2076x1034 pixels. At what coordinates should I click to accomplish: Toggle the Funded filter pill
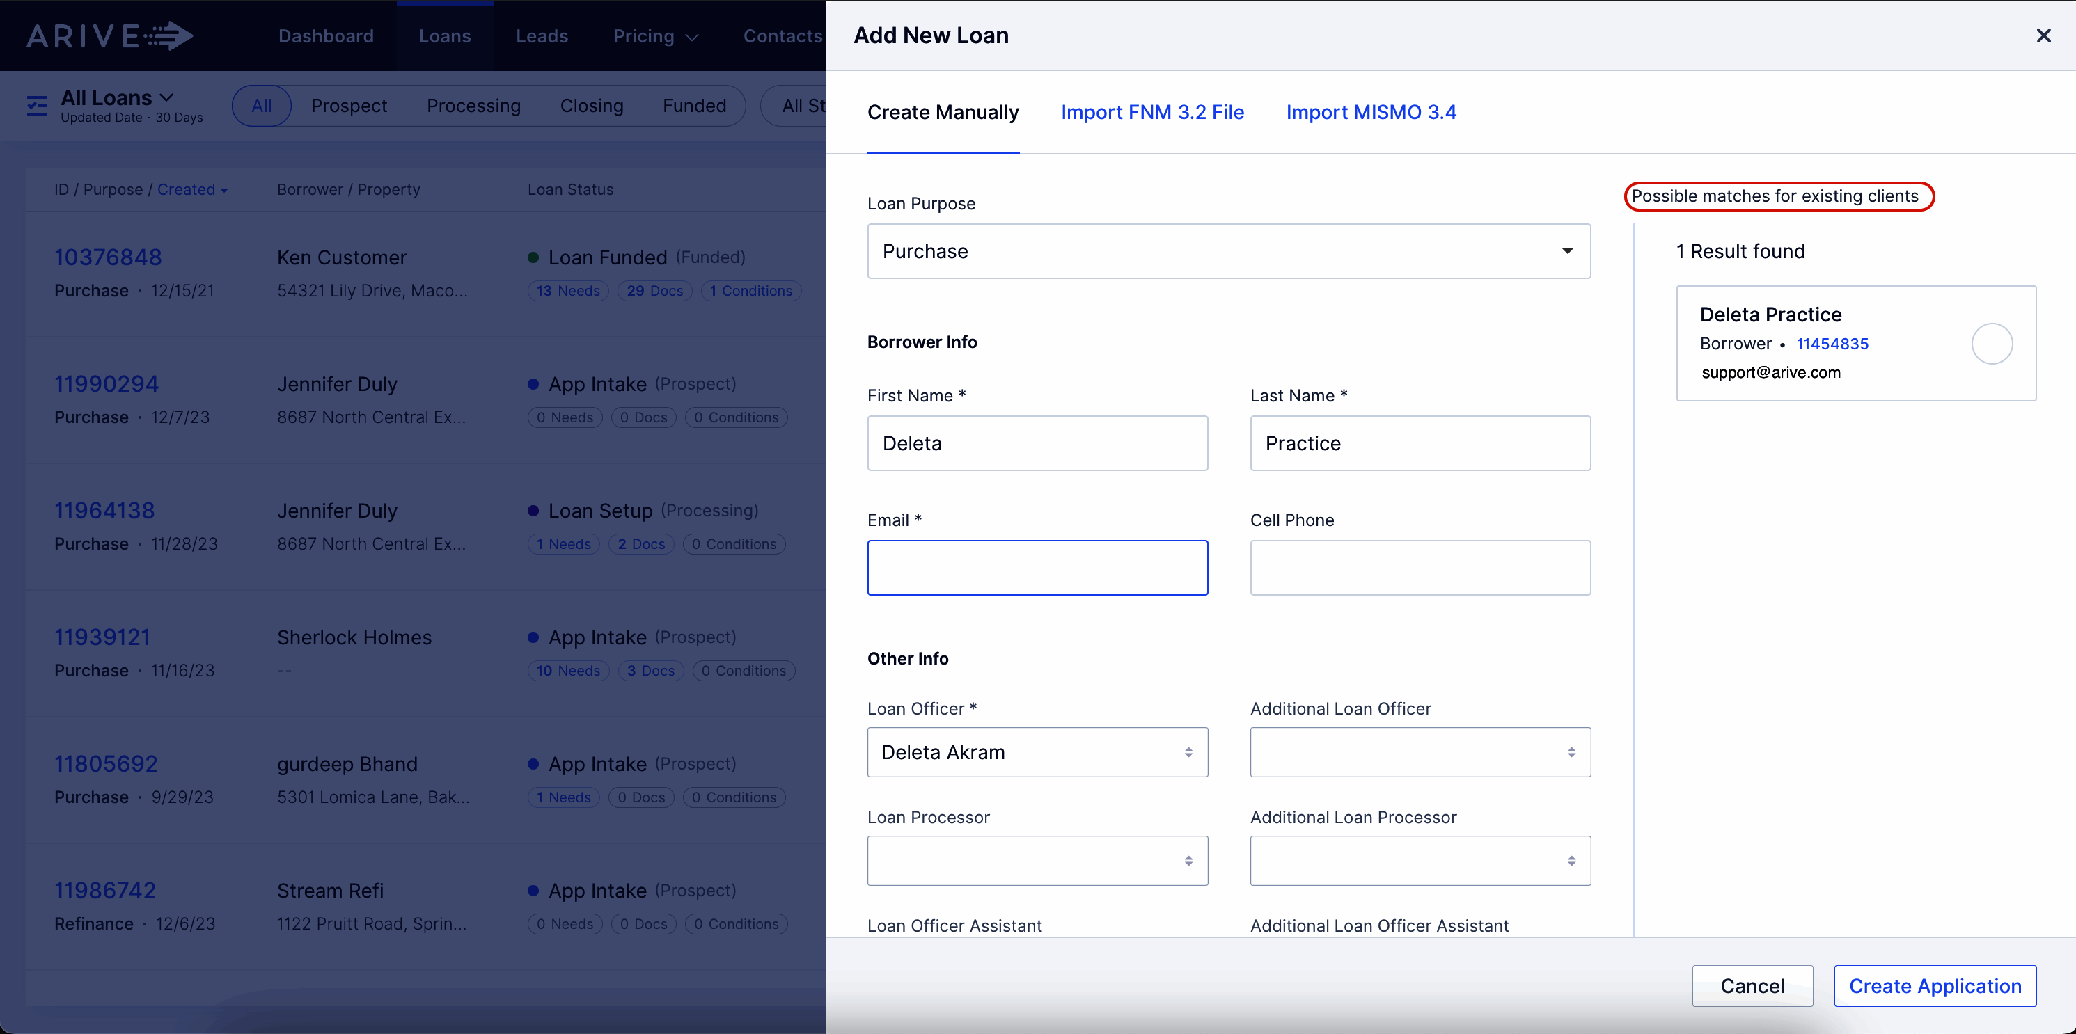point(694,106)
